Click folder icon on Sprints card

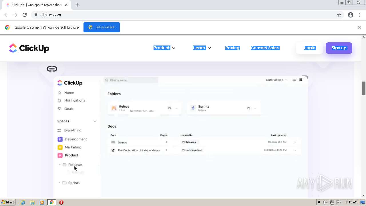248,108
